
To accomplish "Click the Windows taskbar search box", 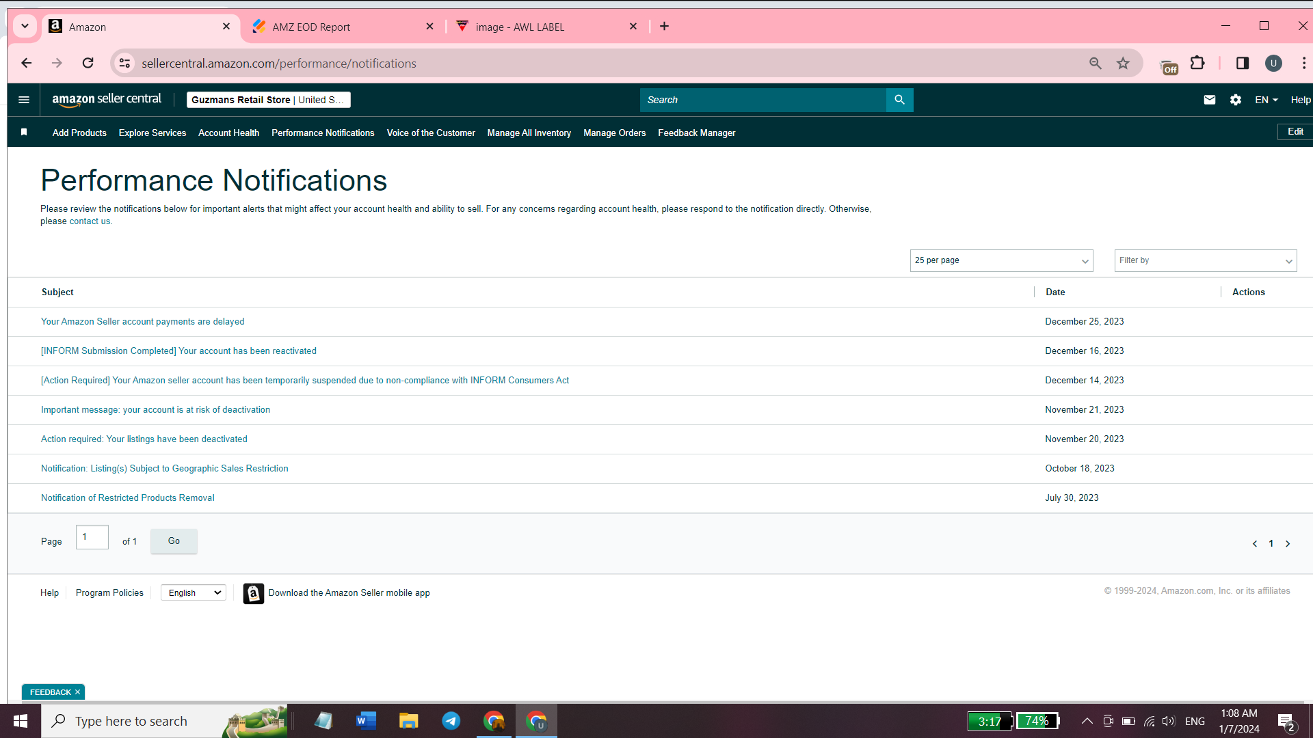I will 164,721.
